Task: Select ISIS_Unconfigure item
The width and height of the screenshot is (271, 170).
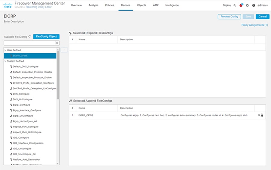Action: point(22,149)
